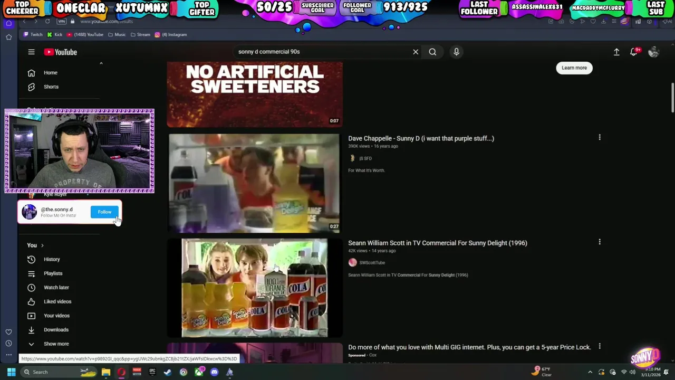Open History in the sidebar
This screenshot has width=675, height=380.
(x=51, y=259)
